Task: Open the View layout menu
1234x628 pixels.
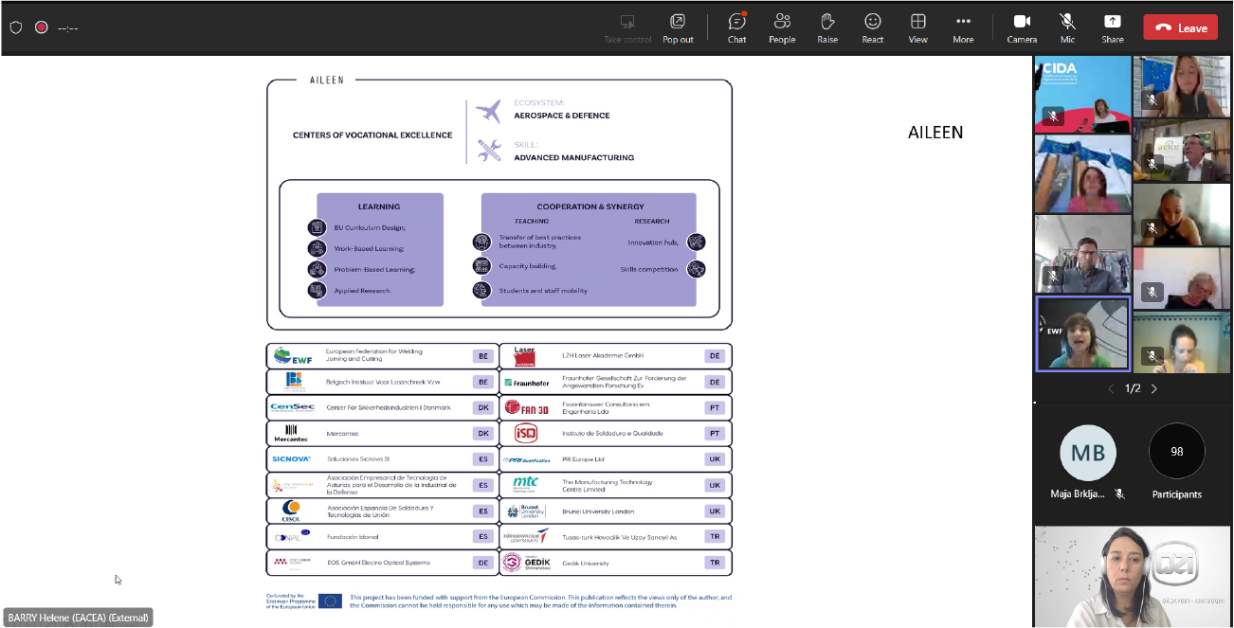Action: (x=917, y=27)
